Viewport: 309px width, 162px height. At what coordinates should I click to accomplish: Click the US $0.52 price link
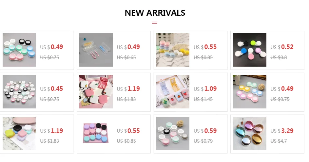coord(282,47)
